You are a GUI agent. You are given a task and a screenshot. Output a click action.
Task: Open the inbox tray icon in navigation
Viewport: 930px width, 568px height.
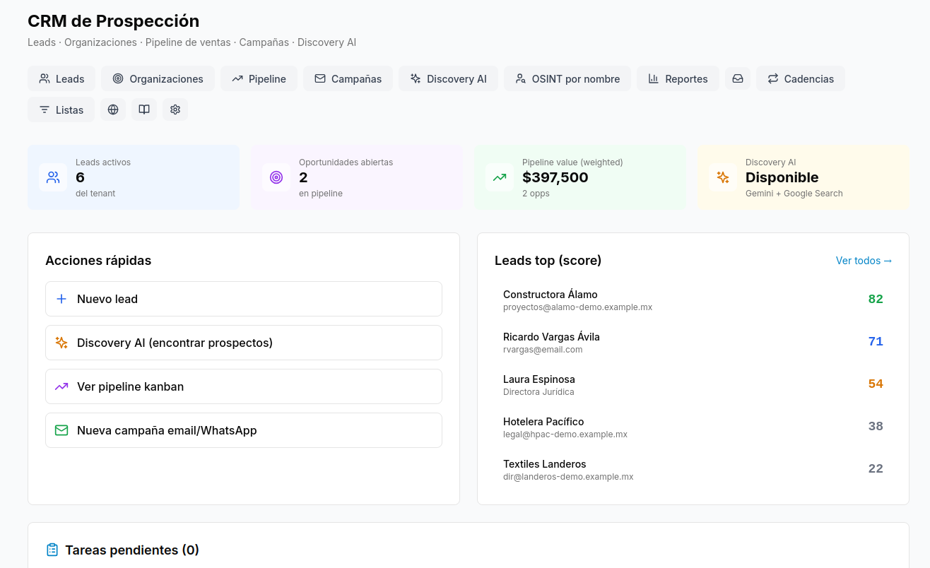click(738, 78)
